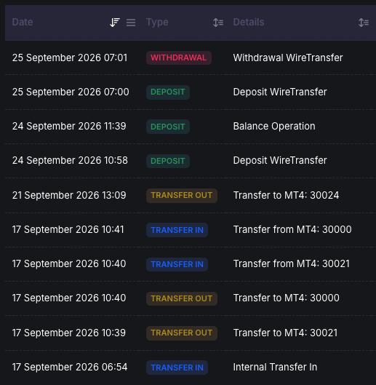Click date 17 September 2026 10:41

tap(68, 229)
